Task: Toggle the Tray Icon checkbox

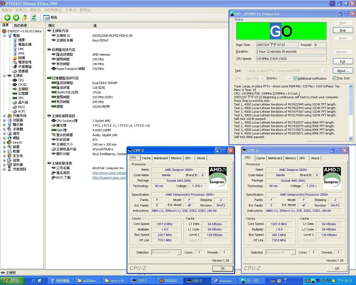Action: pos(334,78)
